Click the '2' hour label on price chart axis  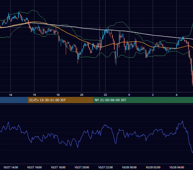tap(153, 95)
